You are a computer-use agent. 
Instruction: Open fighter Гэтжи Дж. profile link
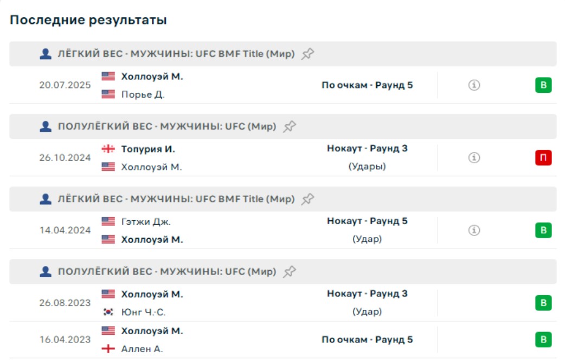coord(145,221)
